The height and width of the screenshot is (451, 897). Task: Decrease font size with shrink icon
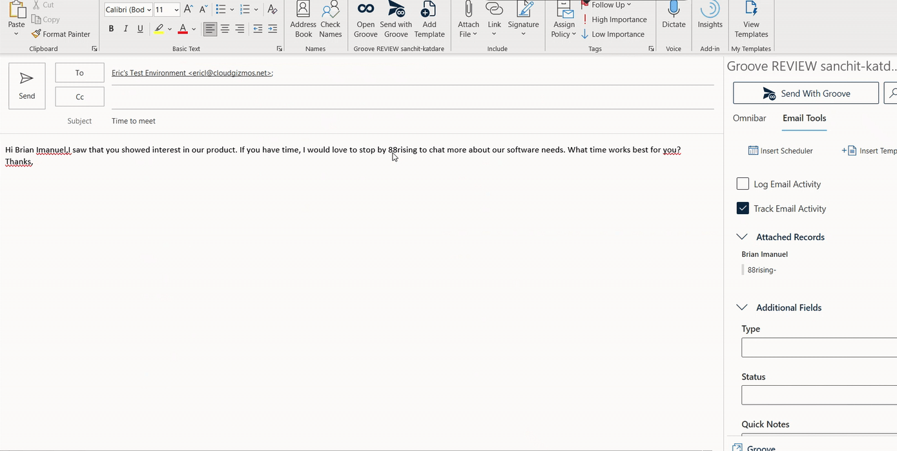pos(203,9)
